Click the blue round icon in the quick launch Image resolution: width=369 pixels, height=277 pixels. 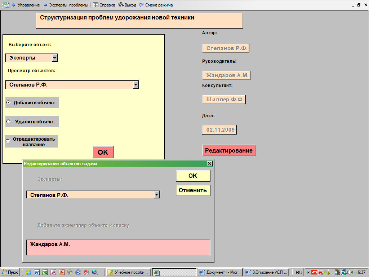coord(78,272)
